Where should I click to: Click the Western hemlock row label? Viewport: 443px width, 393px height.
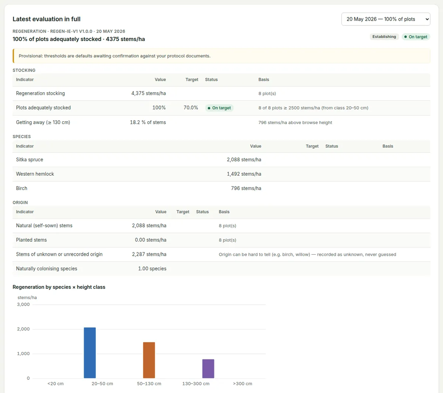(x=35, y=174)
